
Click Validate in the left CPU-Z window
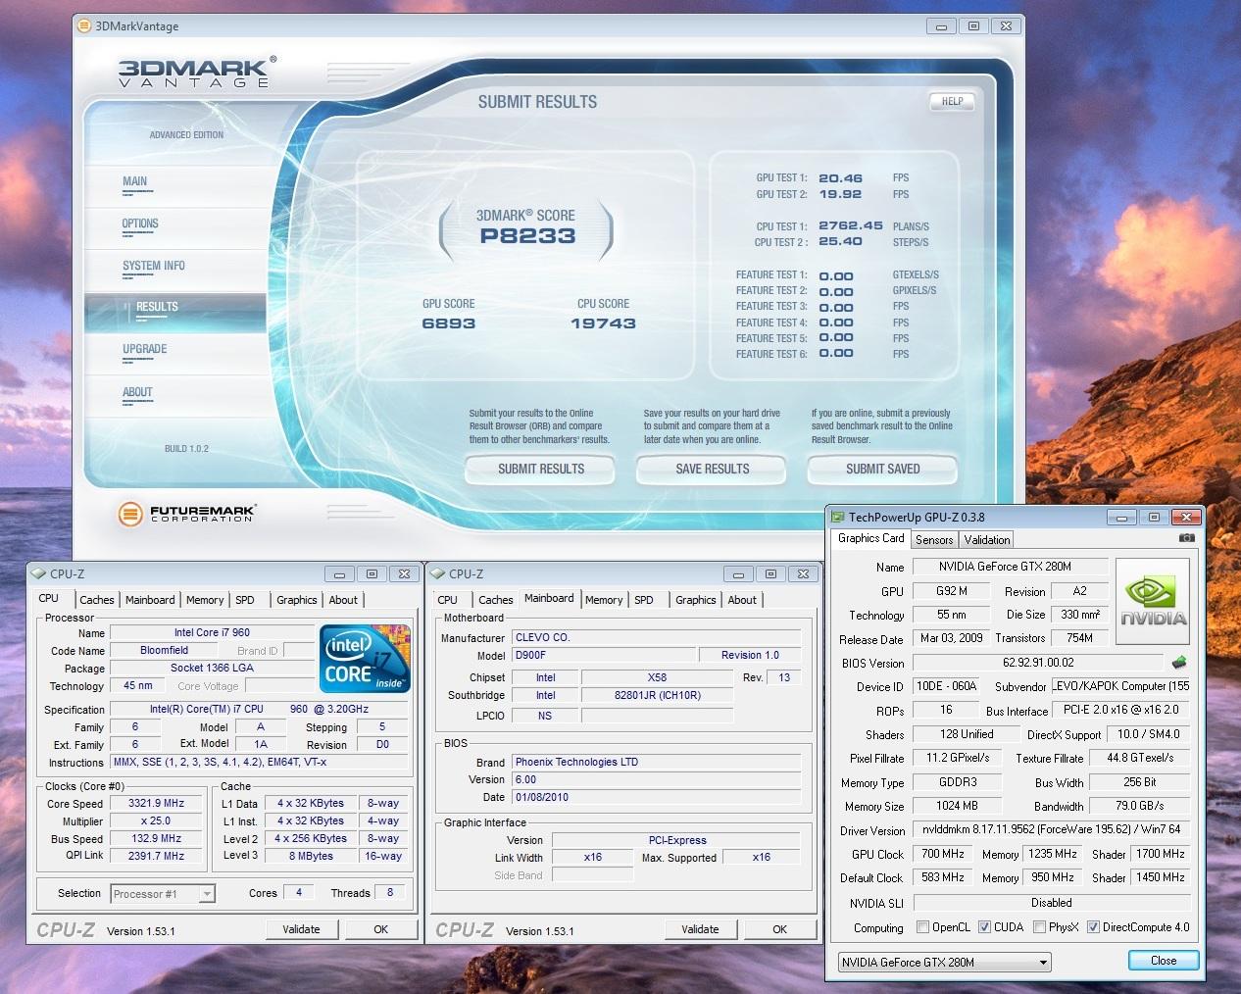301,929
